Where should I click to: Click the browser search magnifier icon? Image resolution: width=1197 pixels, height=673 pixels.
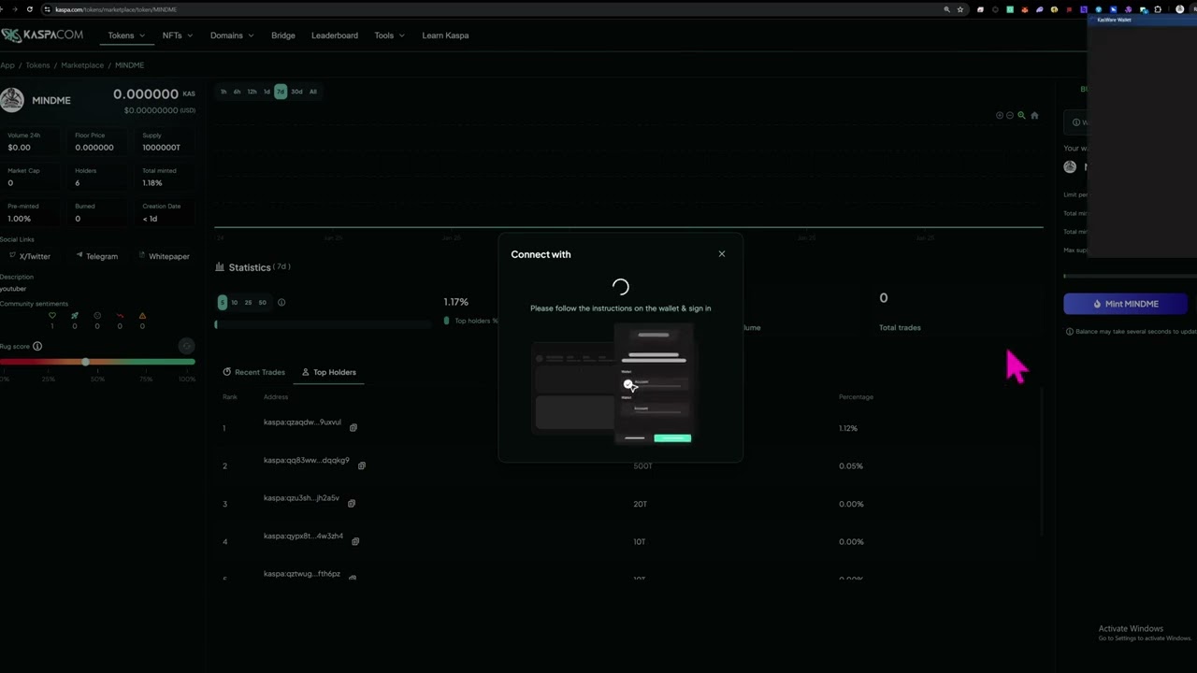(946, 9)
